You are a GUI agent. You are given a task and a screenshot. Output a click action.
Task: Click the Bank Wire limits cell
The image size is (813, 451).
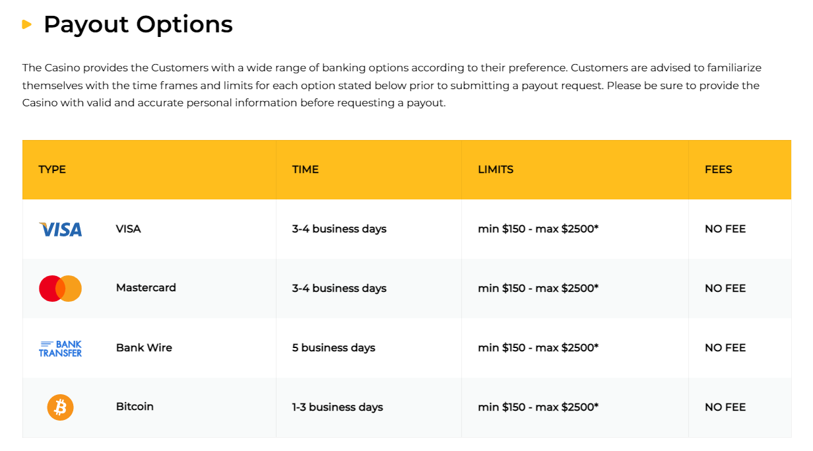pos(538,348)
